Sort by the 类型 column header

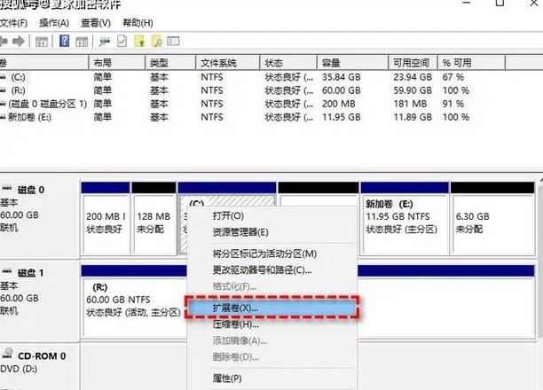click(170, 63)
